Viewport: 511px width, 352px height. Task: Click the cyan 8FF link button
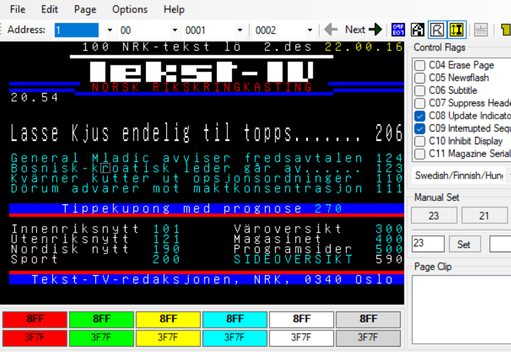[x=235, y=319]
